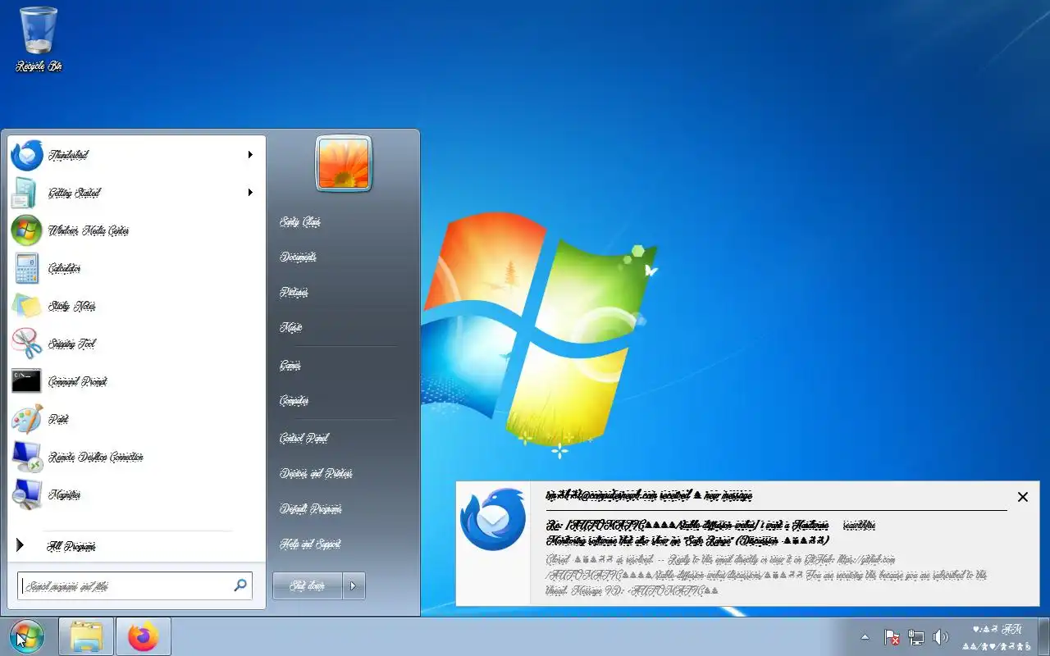Click the volume speaker tray icon

tap(940, 637)
